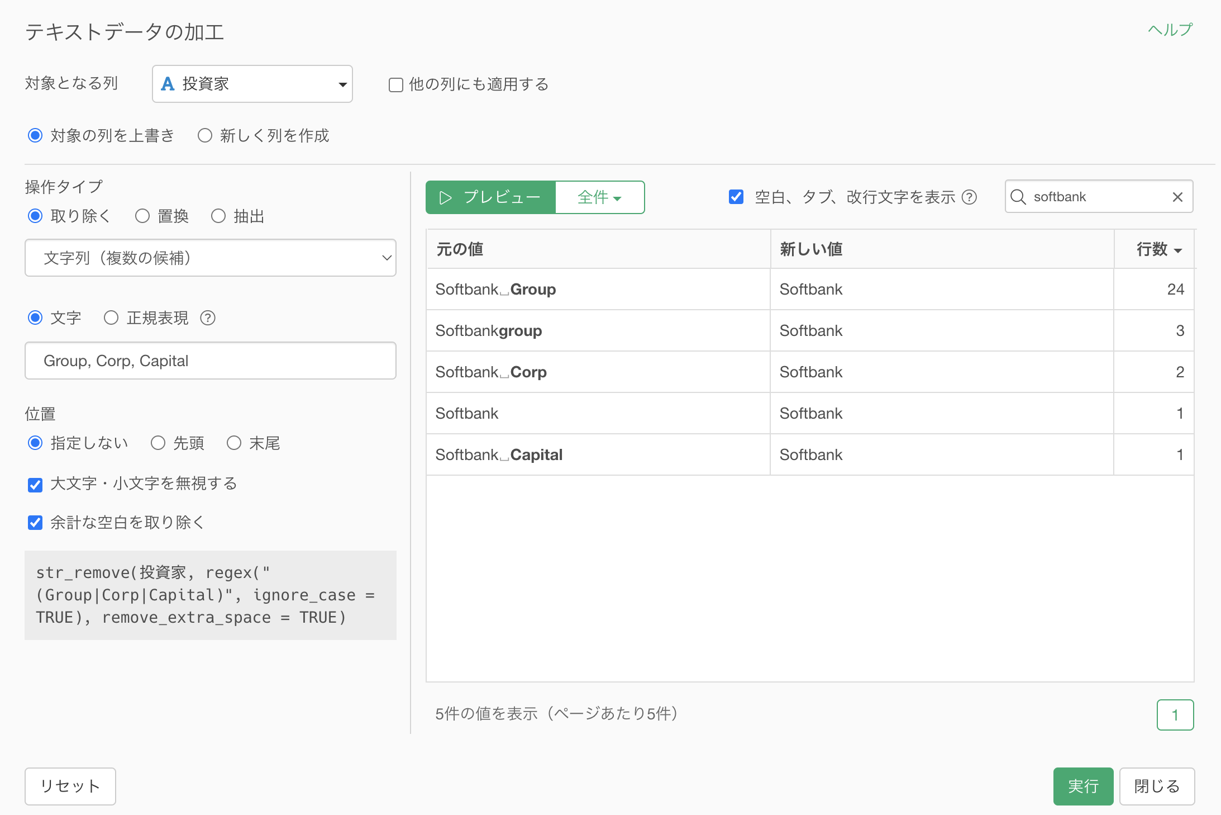
Task: Click the リセット button
Action: (x=70, y=786)
